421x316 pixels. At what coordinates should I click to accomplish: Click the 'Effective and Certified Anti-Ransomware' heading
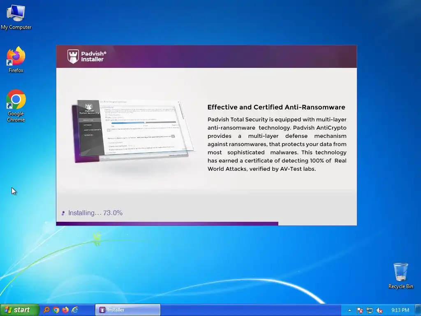[276, 107]
